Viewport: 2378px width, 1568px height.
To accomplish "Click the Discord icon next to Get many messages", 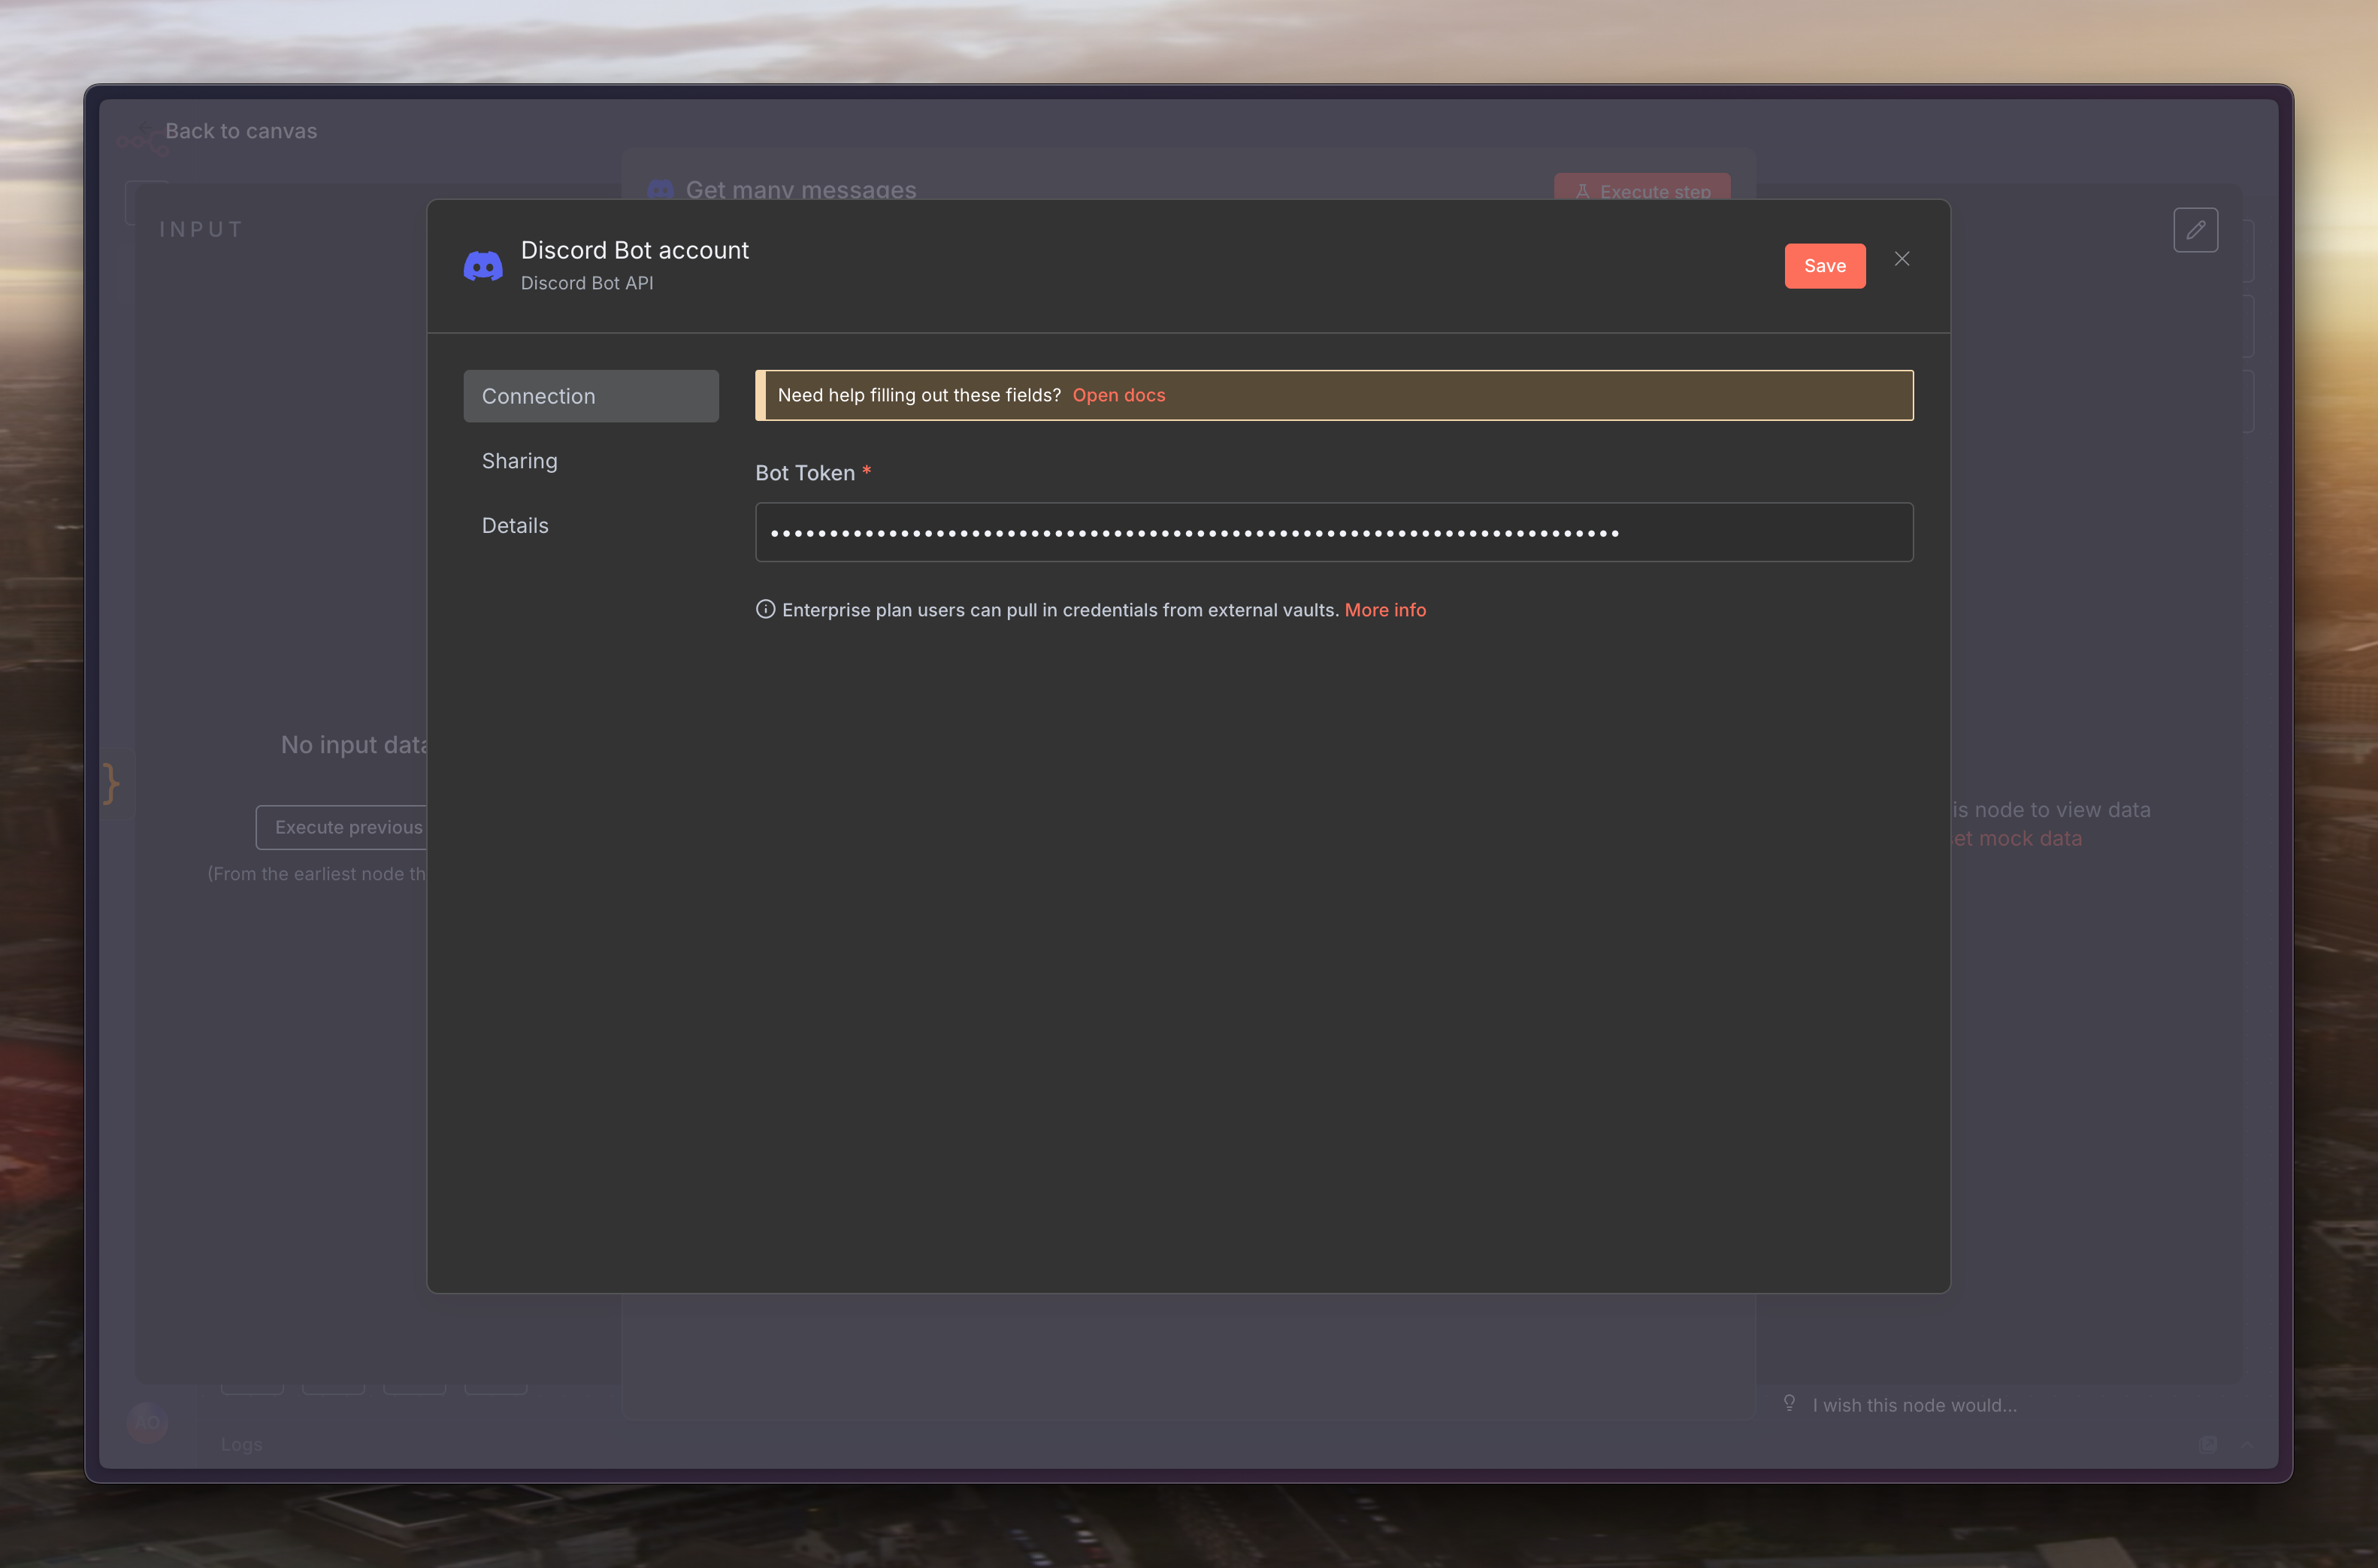I will click(661, 189).
